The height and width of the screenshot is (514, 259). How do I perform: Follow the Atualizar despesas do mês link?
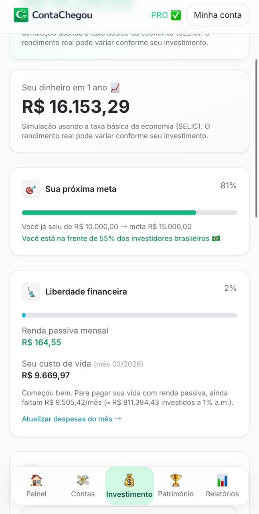(71, 418)
